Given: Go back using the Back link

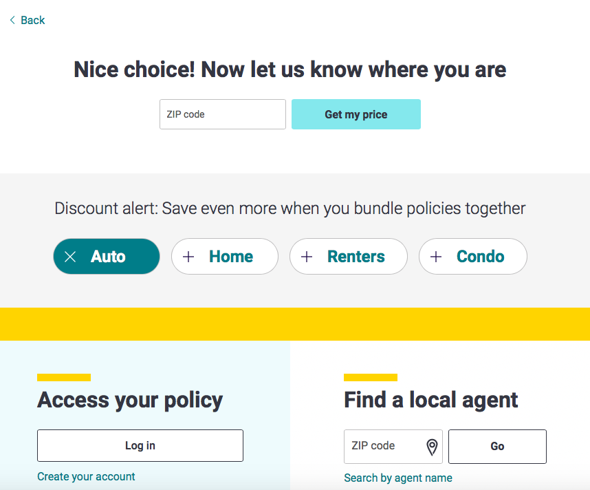Looking at the screenshot, I should (32, 21).
